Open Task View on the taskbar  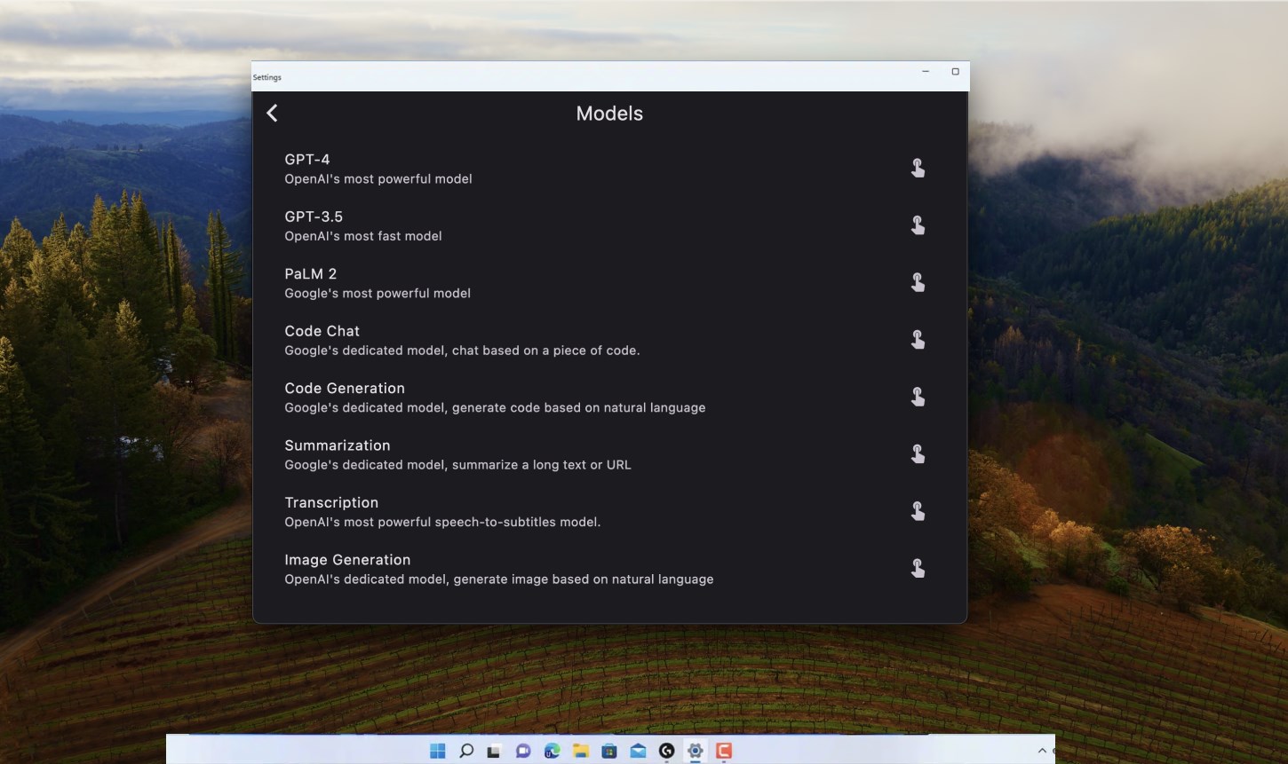[495, 752]
